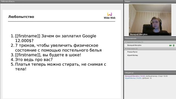Click the slide line '7 трюков, чтобы увеличить физическое'
Viewport: 176px width, 99px height.
coord(57,45)
